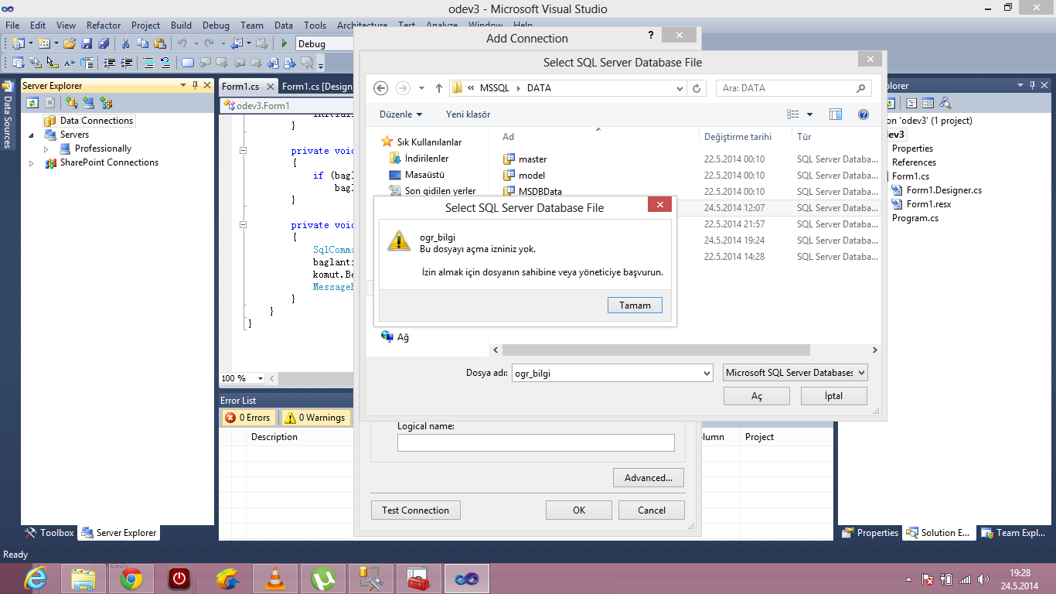Click the Tamam button in the error dialog
This screenshot has width=1056, height=594.
[x=635, y=306]
